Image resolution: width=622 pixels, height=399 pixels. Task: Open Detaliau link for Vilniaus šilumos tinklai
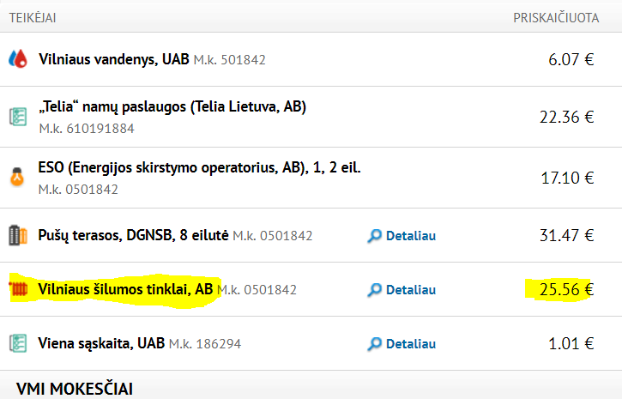411,289
